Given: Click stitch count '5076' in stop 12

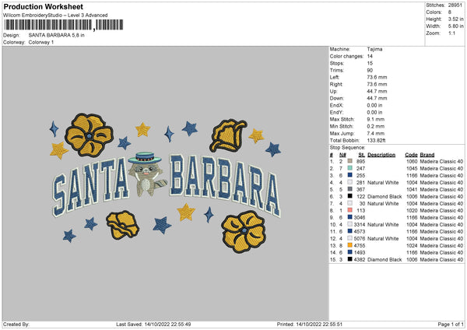Looking at the screenshot, I should pyautogui.click(x=360, y=239).
